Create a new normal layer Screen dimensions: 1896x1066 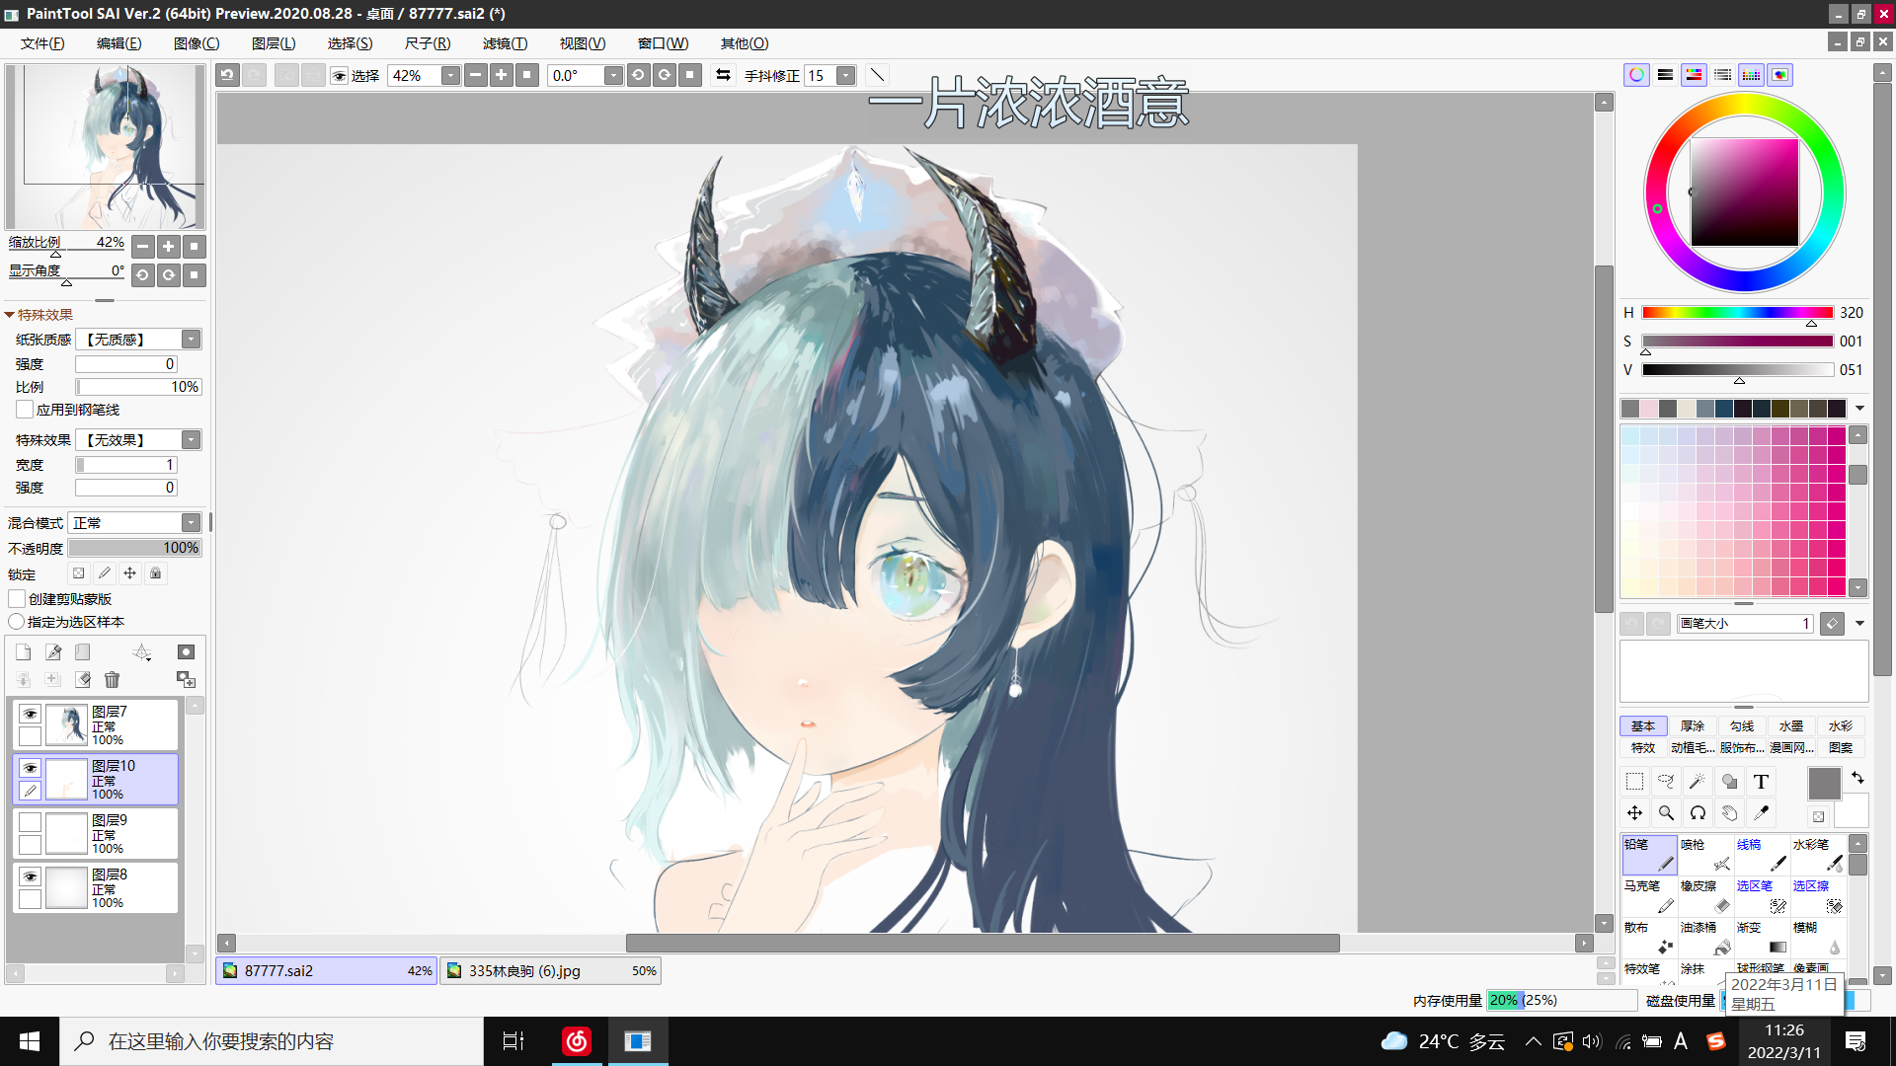coord(24,652)
